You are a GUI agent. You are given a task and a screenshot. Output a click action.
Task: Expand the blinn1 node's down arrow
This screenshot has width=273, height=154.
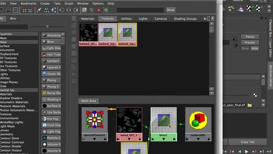(x=163, y=139)
